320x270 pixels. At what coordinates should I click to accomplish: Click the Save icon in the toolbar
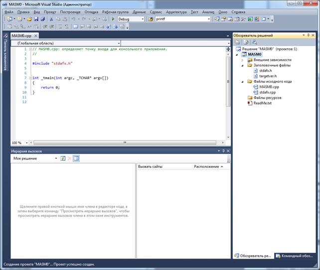click(36, 19)
